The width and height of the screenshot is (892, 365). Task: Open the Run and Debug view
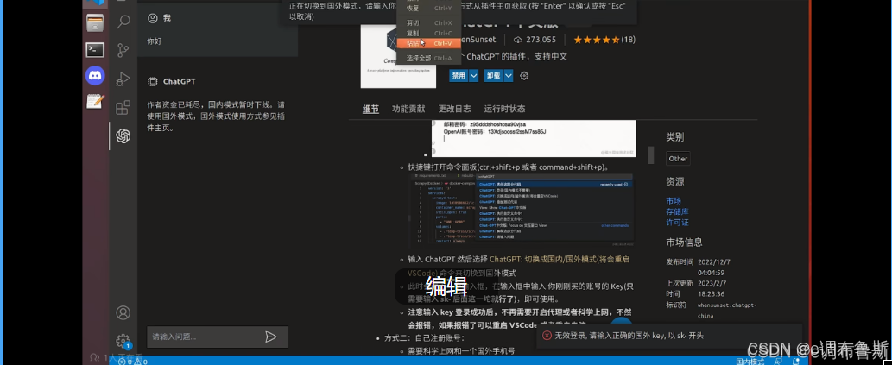coord(123,79)
